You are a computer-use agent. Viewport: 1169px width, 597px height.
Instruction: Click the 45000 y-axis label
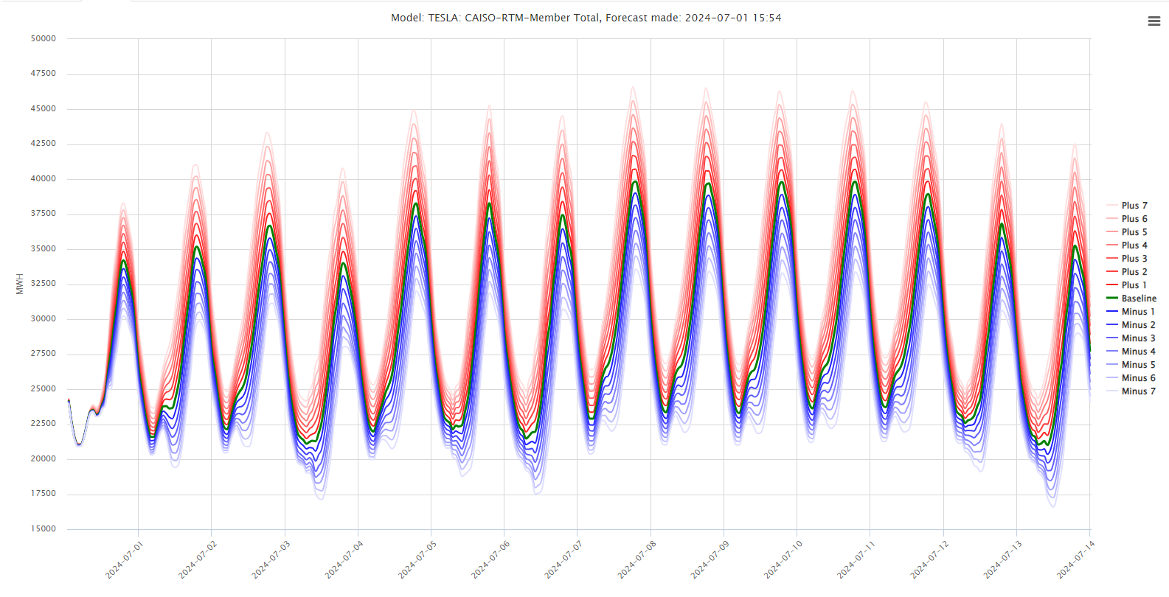point(43,108)
